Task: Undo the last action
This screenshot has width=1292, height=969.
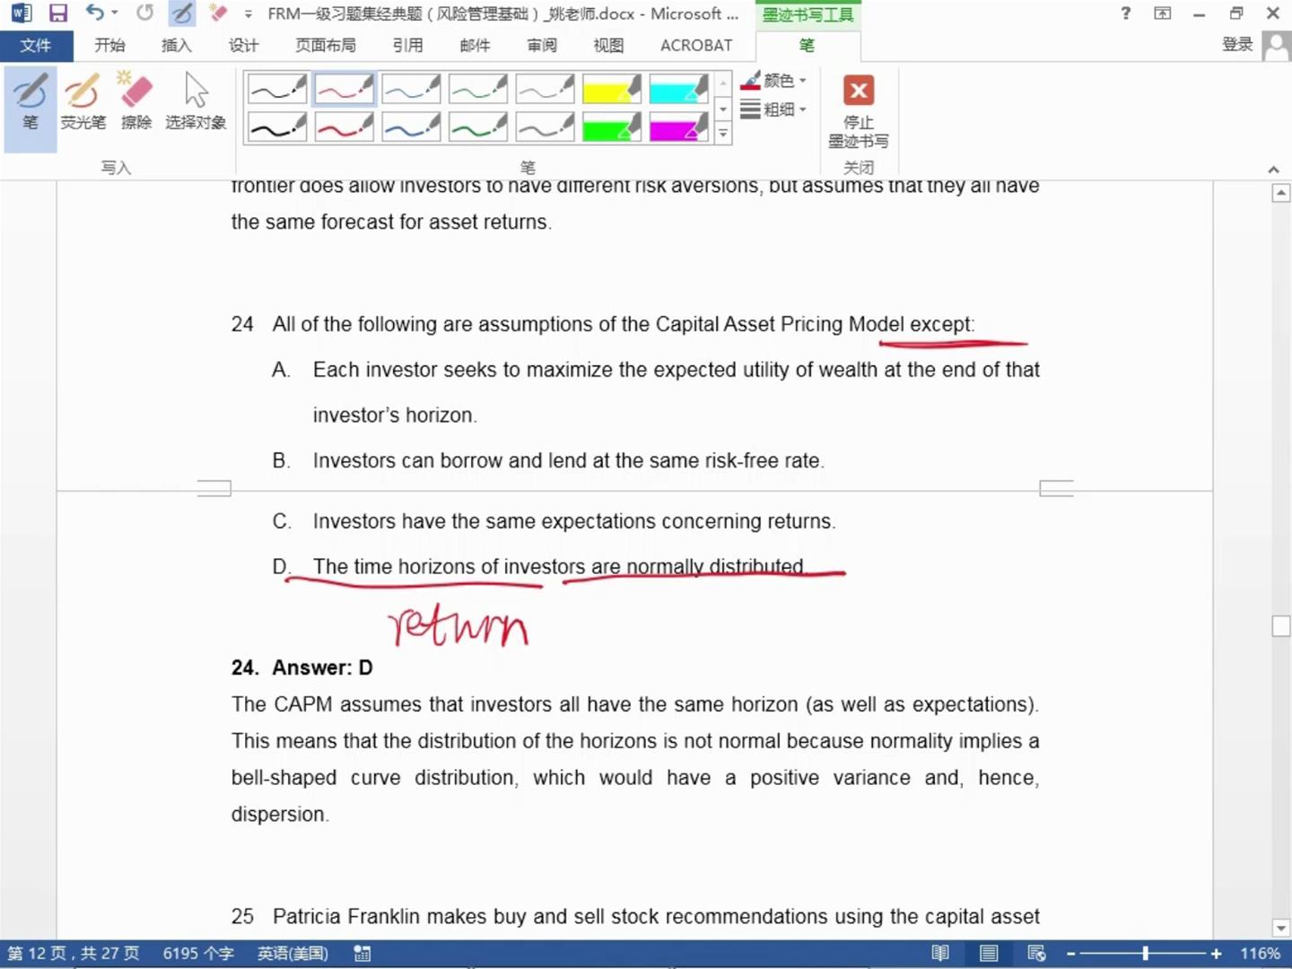Action: tap(94, 13)
